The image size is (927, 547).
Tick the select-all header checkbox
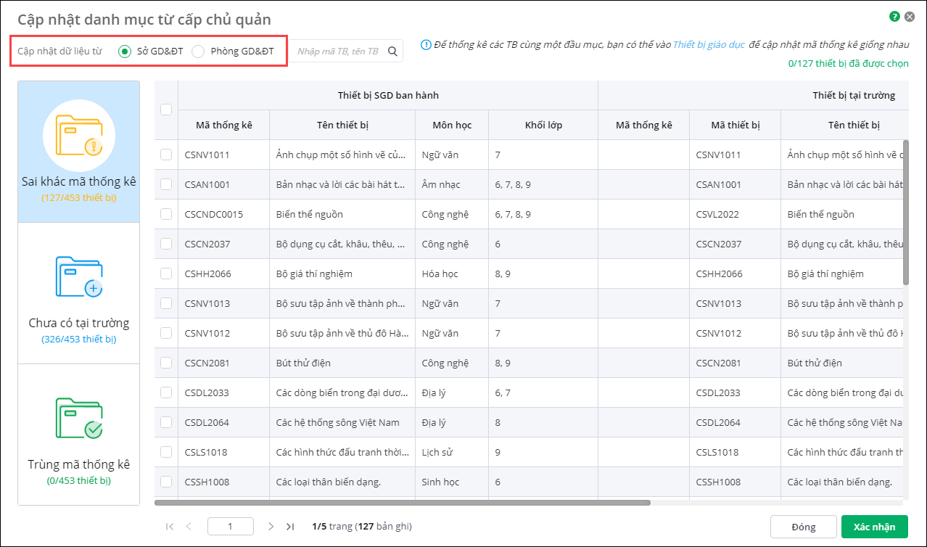click(166, 110)
